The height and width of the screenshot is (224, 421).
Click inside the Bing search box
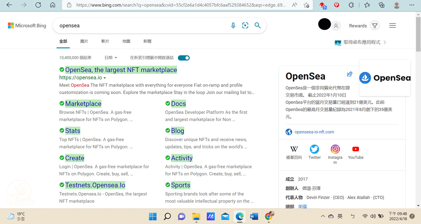click(x=141, y=26)
